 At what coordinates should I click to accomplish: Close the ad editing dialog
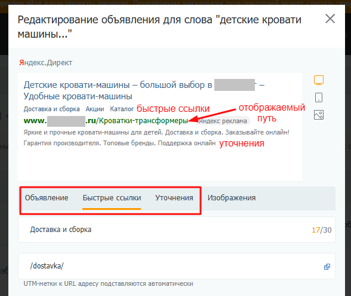tap(330, 19)
